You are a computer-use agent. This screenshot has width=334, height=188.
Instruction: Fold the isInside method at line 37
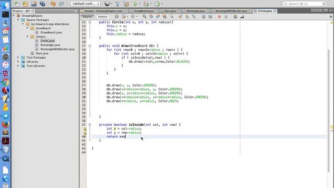coord(90,125)
